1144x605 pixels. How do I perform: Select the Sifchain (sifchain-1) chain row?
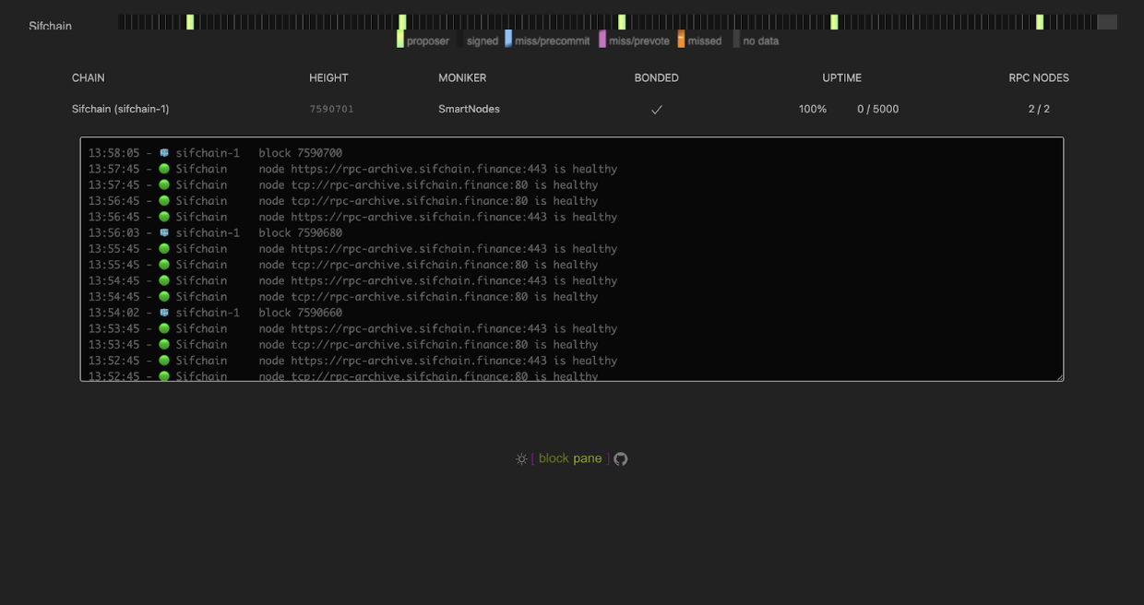point(120,109)
